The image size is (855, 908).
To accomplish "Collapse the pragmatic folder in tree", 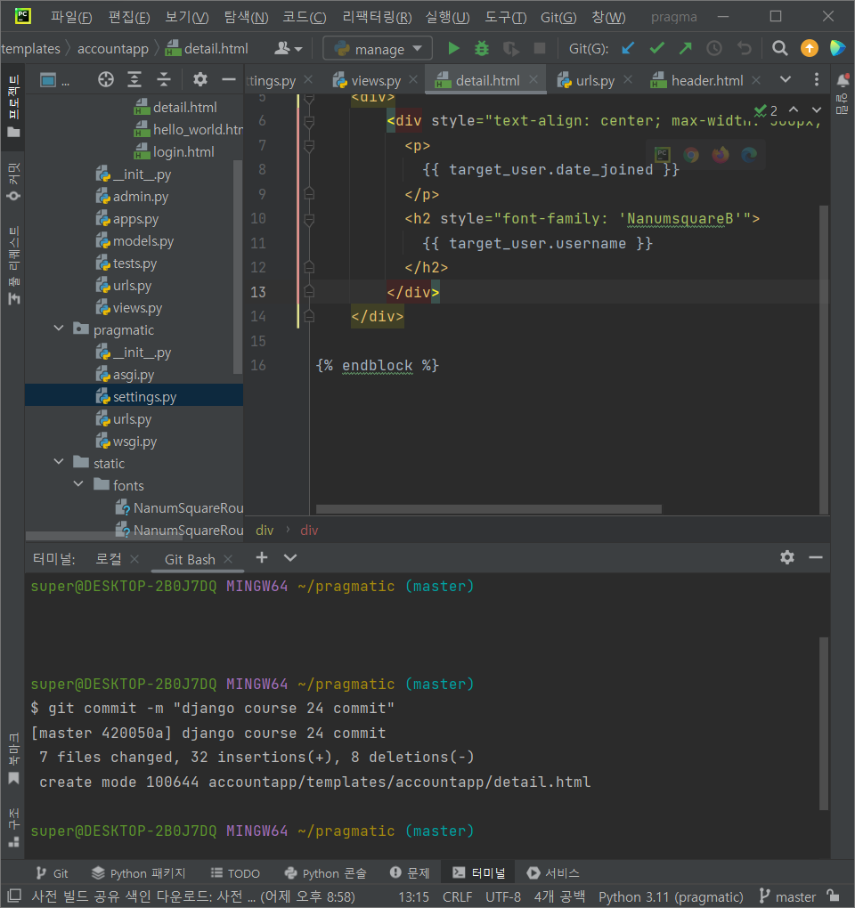I will [x=59, y=329].
